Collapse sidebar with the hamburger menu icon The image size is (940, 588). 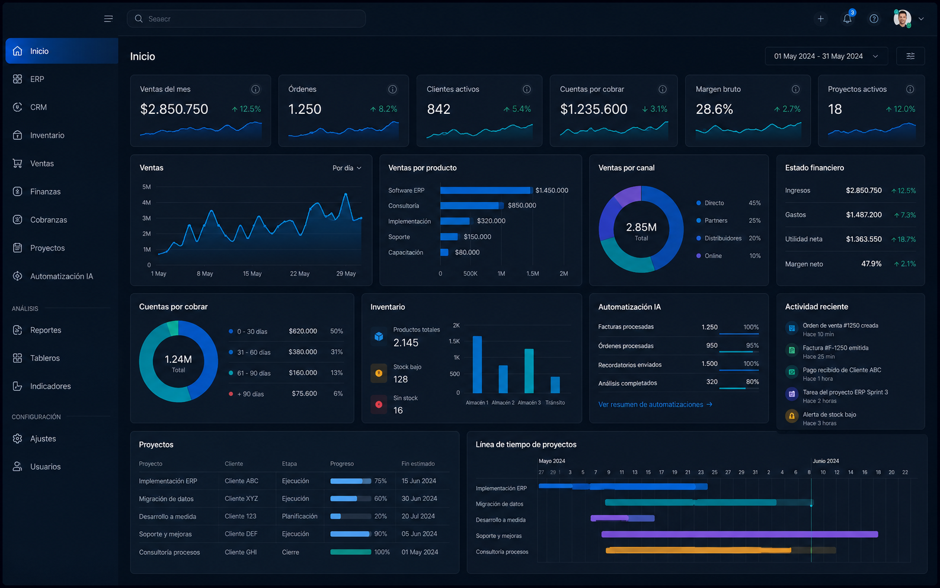click(x=108, y=19)
